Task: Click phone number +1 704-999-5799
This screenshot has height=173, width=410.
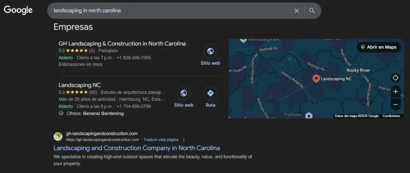Action: (x=134, y=106)
